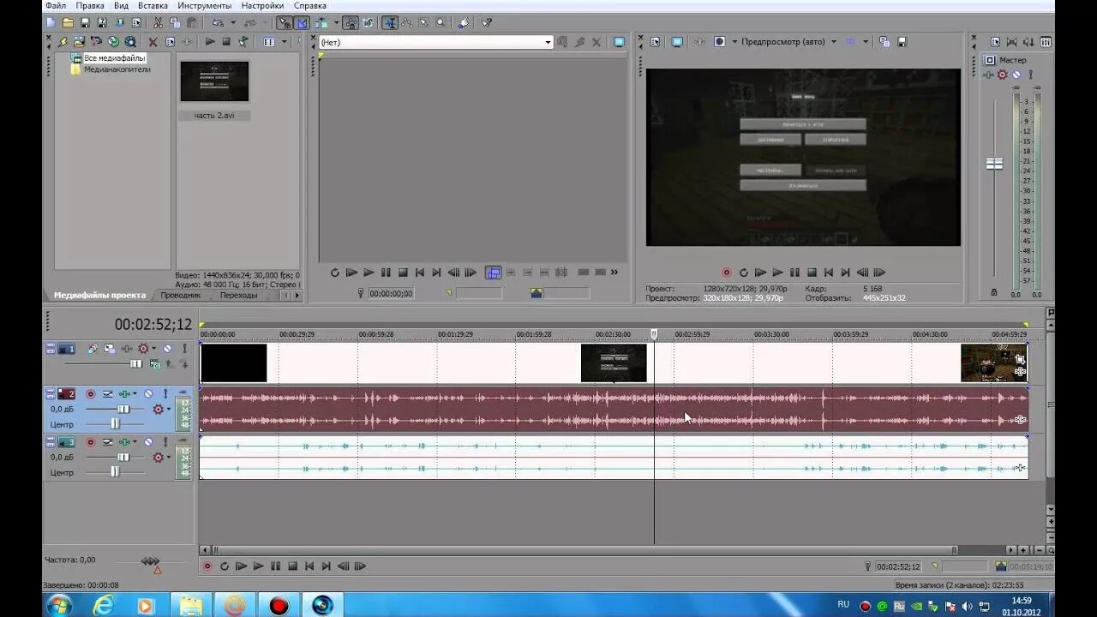The height and width of the screenshot is (617, 1097).
Task: Toggle loop playback in trimmer transport
Action: pos(335,273)
